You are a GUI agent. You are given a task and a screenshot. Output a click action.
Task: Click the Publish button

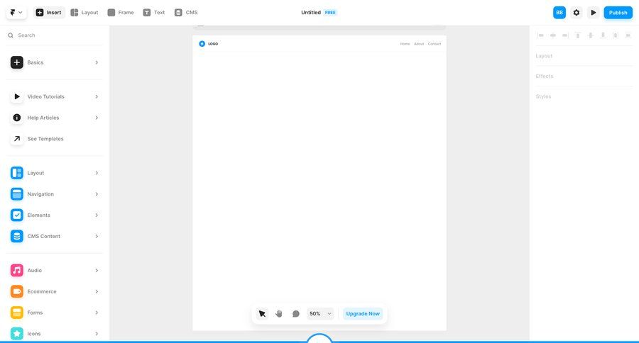click(x=618, y=13)
